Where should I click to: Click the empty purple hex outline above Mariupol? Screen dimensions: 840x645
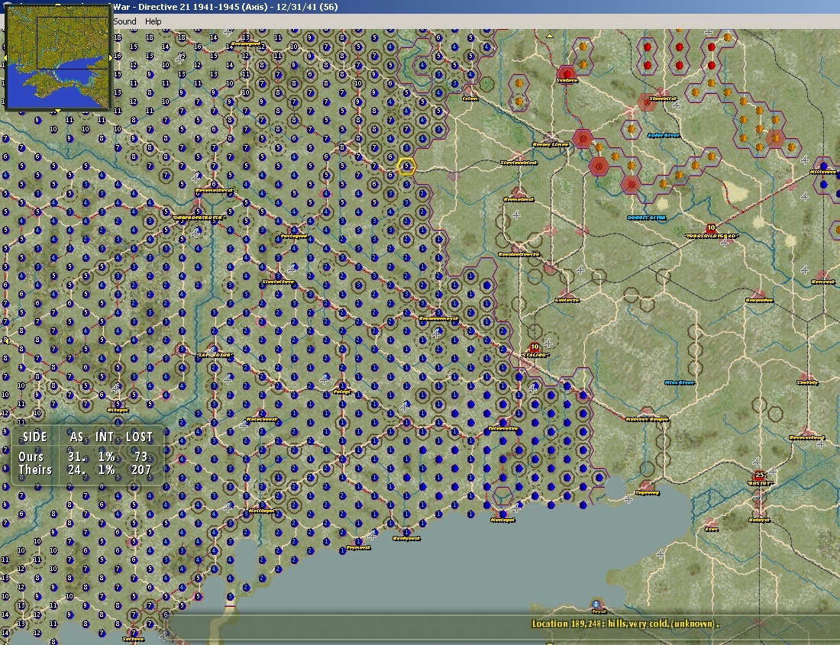pyautogui.click(x=502, y=496)
